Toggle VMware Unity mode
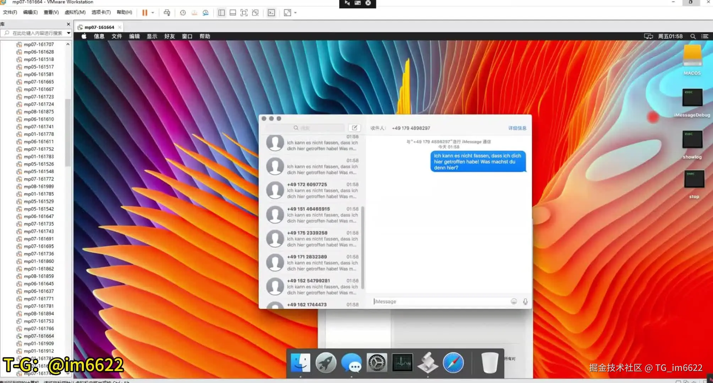The image size is (713, 383). 255,13
